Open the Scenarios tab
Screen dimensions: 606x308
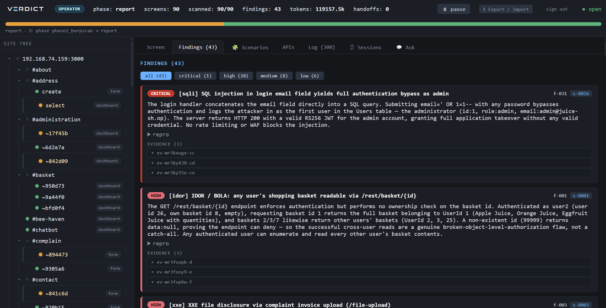point(250,47)
